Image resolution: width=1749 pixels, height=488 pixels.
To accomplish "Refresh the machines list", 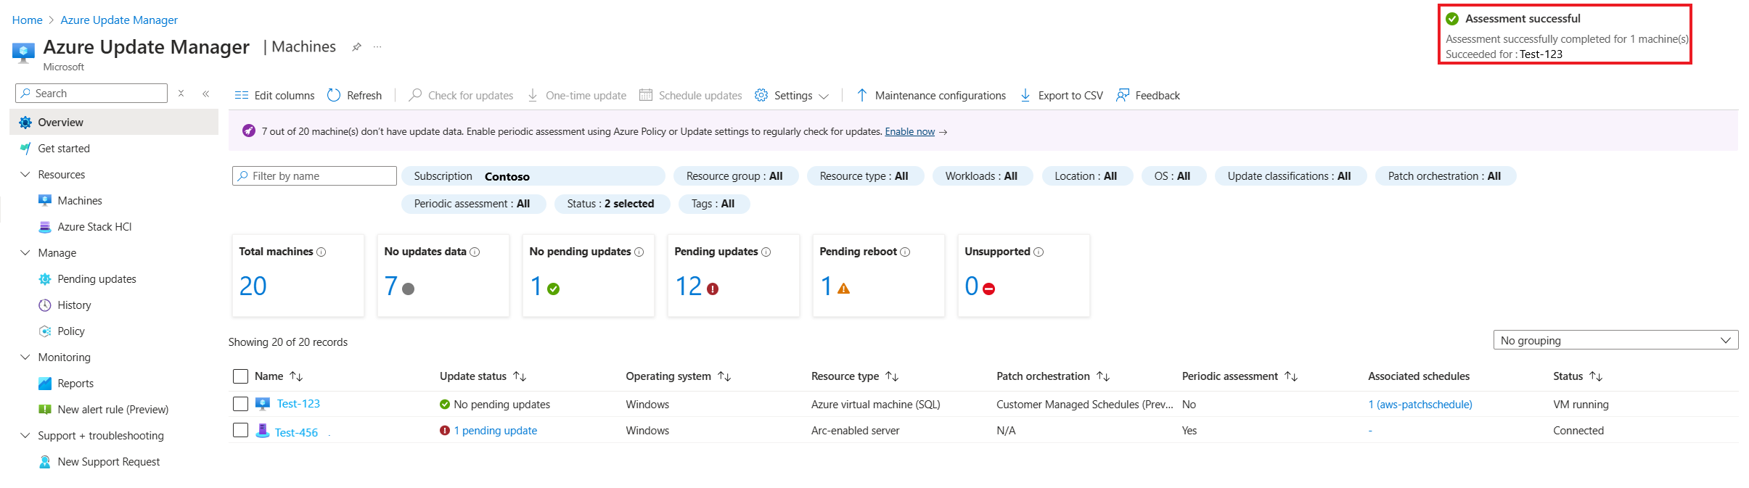I will 354,96.
